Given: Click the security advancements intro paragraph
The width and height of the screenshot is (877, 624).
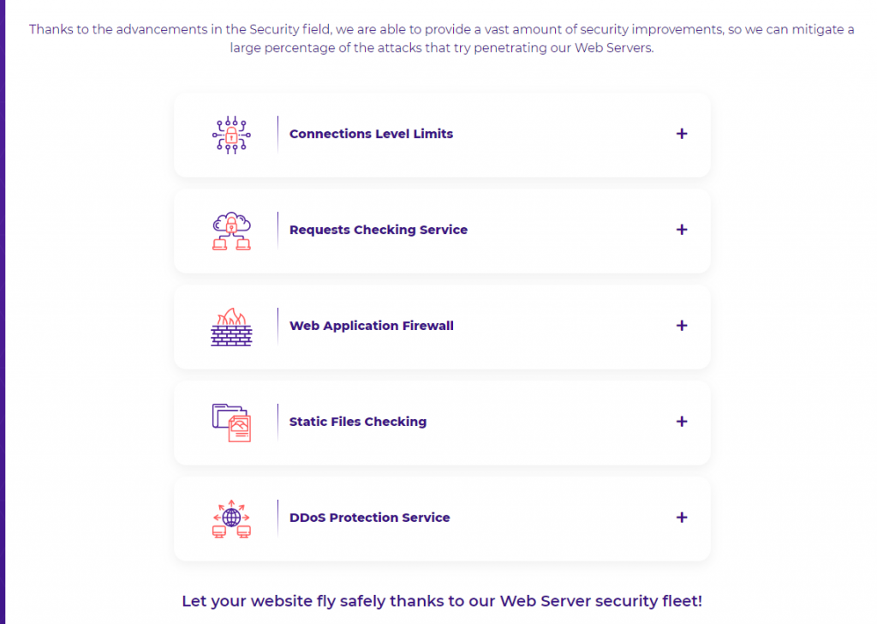Looking at the screenshot, I should 441,39.
